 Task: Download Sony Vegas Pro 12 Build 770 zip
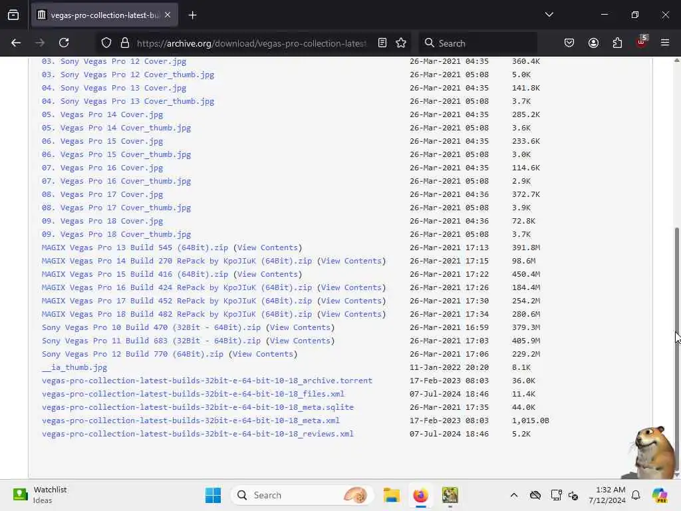click(132, 354)
